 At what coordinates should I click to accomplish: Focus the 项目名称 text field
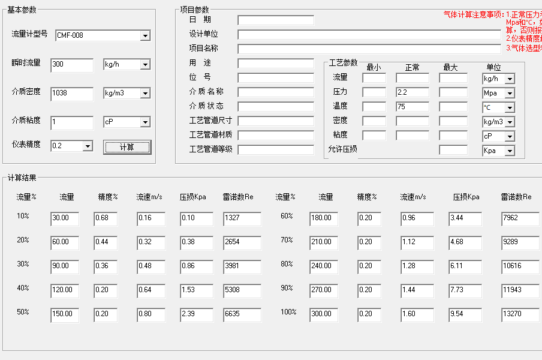click(369, 49)
